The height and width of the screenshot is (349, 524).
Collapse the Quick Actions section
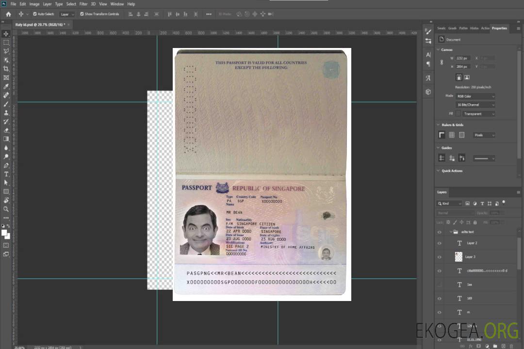438,171
